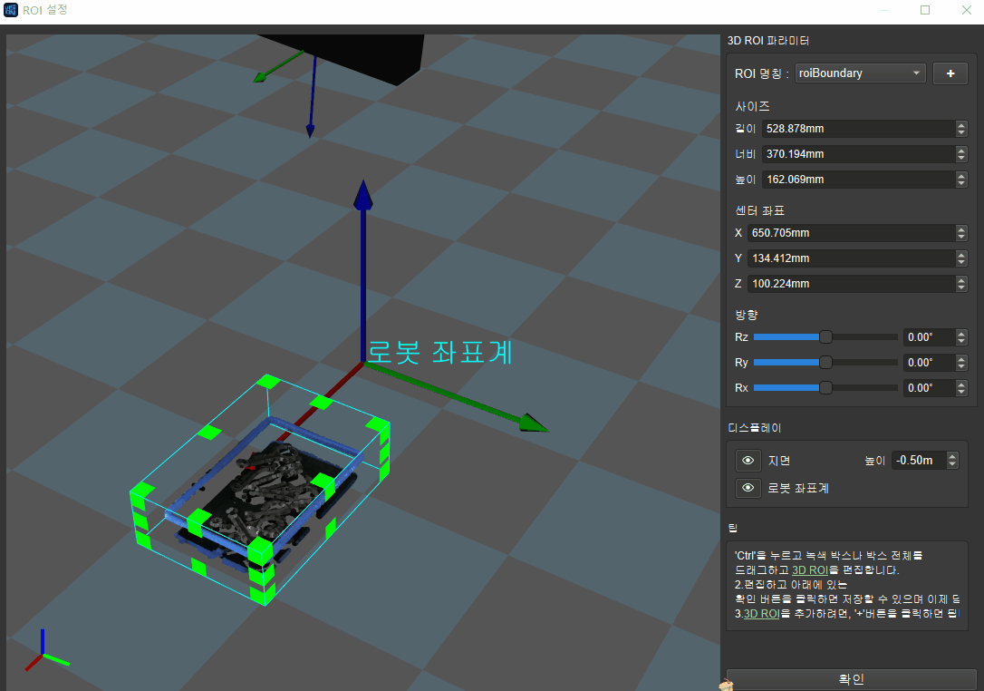The image size is (984, 691).
Task: Click the center Y field showing 134.412mm
Action: 852,258
